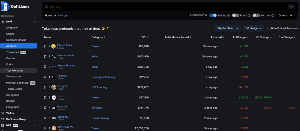This screenshot has height=131, width=300.
Task: Open NFT Lending category link
Action: tap(99, 87)
